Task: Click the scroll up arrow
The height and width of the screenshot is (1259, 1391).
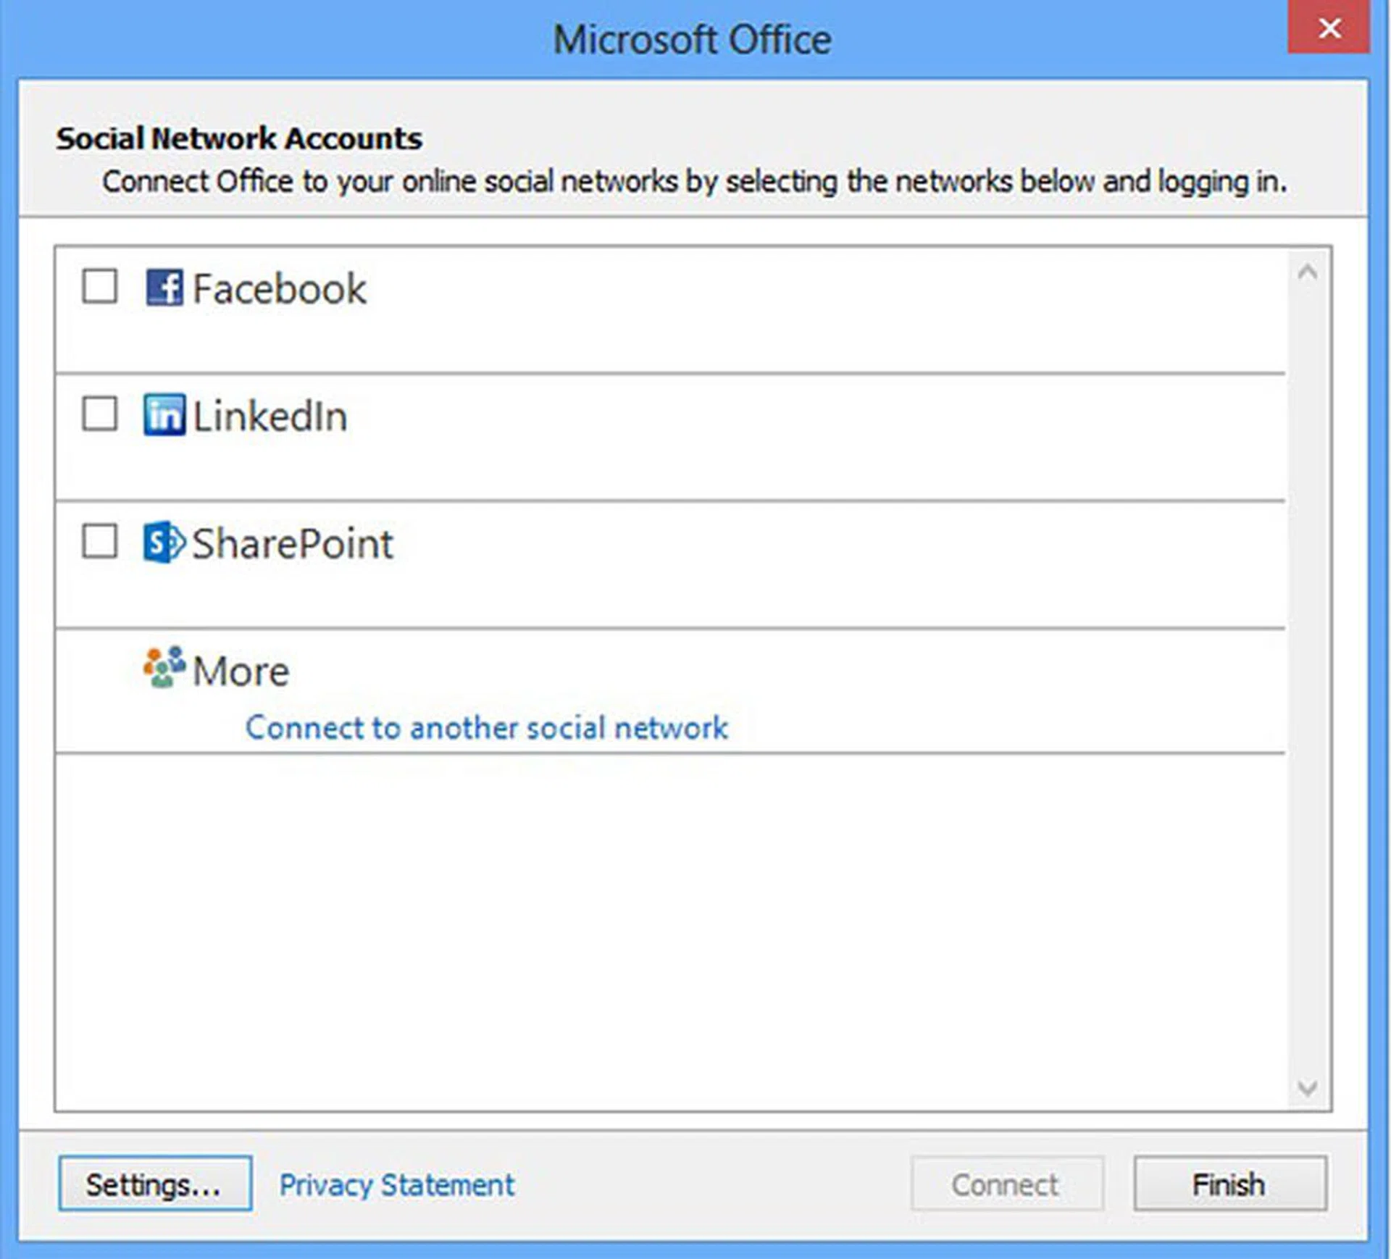Action: [x=1307, y=273]
